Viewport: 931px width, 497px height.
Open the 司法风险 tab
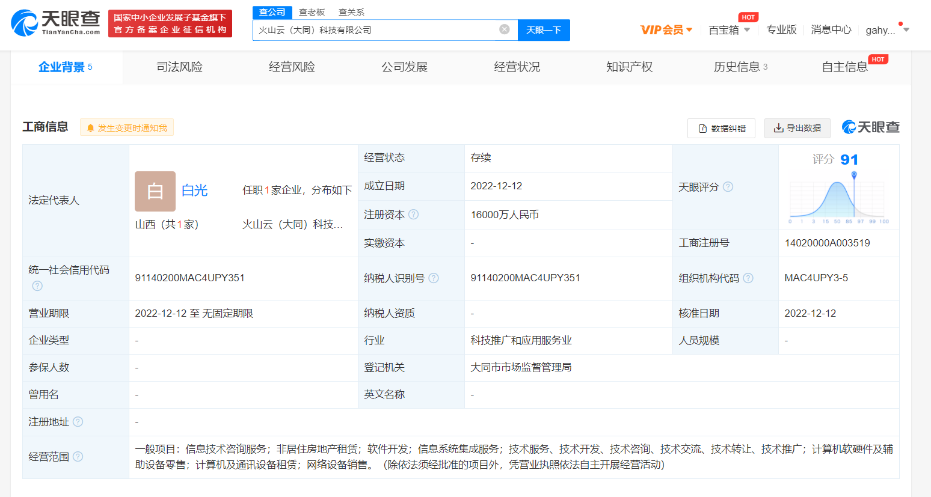(179, 67)
